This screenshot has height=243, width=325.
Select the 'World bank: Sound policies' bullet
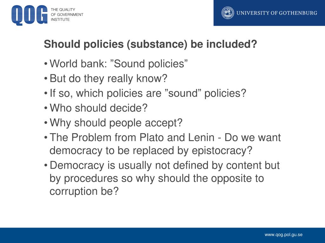pos(119,64)
